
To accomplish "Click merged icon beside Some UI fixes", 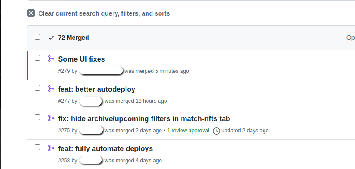I will click(51, 59).
